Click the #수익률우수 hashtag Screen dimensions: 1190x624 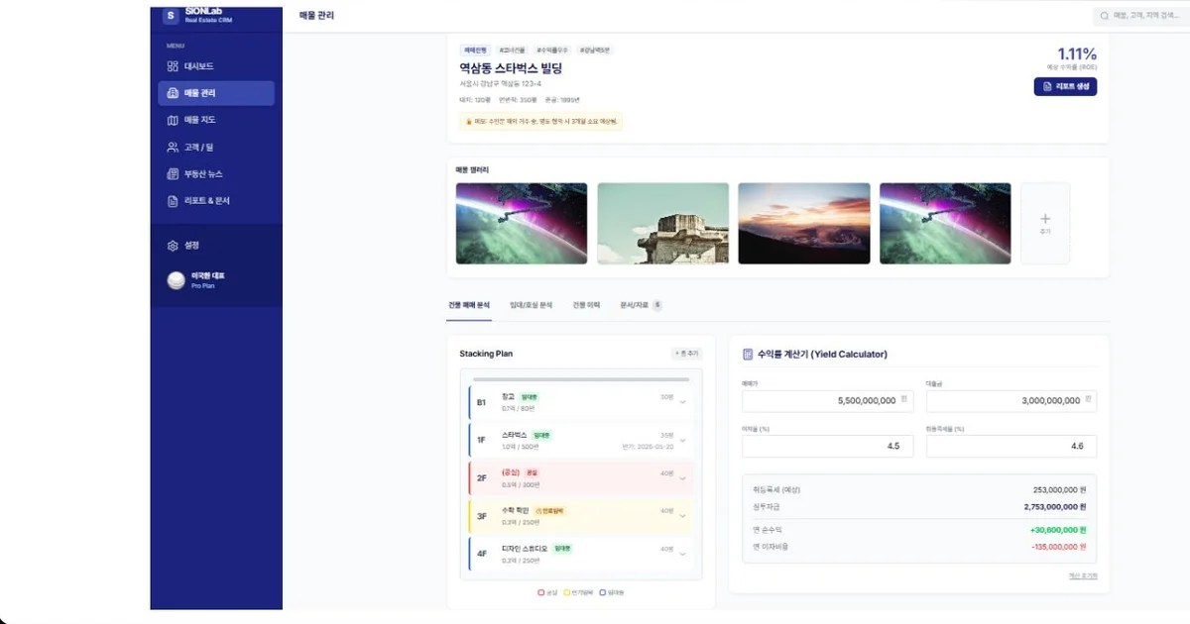551,50
